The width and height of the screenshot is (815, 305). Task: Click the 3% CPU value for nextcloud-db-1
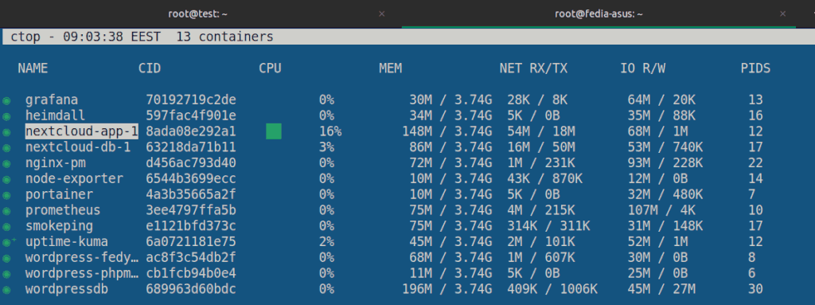tap(326, 147)
